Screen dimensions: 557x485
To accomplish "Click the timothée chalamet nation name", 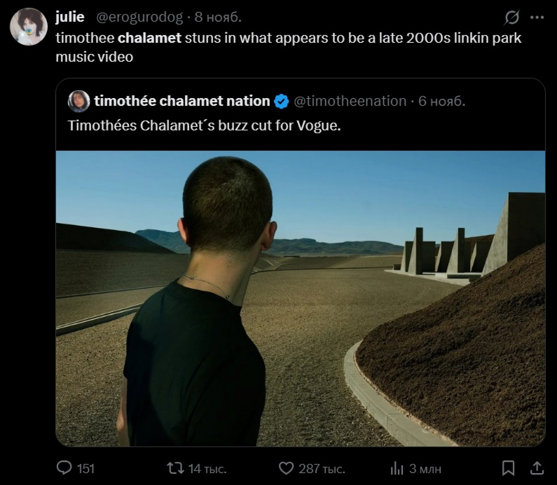I will click(182, 101).
